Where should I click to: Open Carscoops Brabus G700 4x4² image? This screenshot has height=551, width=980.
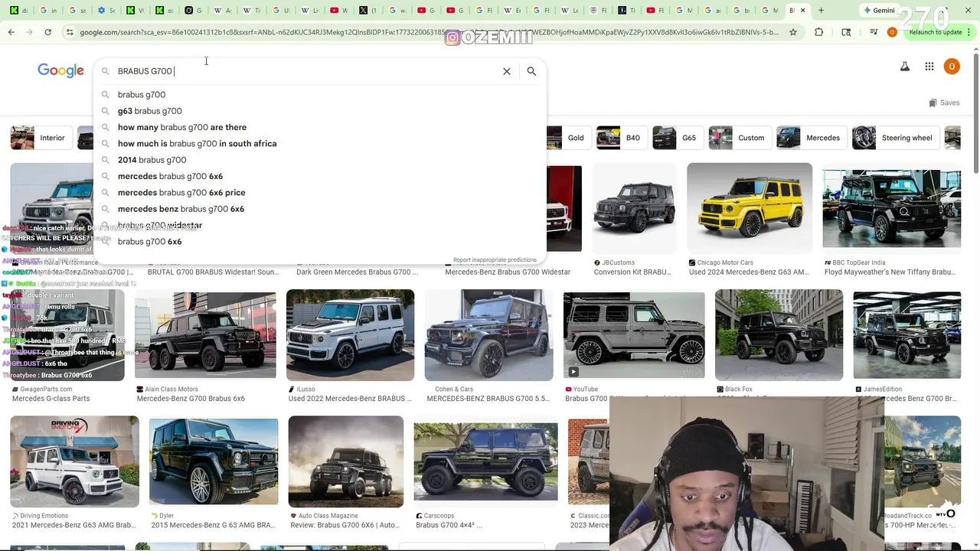pyautogui.click(x=485, y=462)
